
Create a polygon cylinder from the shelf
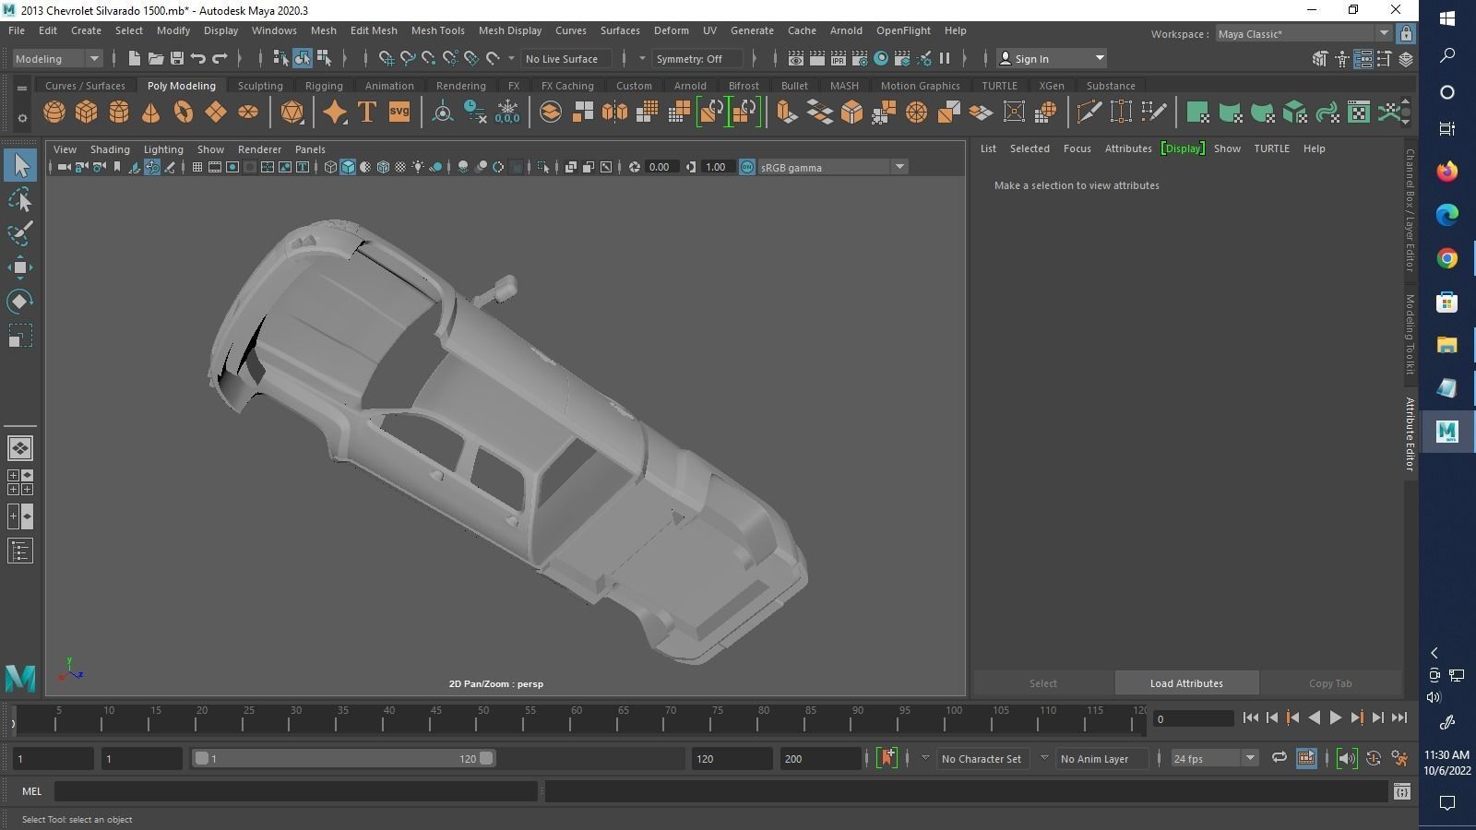tap(119, 113)
